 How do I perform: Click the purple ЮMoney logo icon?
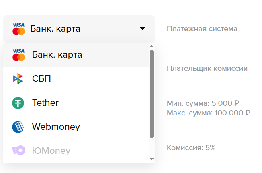pyautogui.click(x=18, y=151)
